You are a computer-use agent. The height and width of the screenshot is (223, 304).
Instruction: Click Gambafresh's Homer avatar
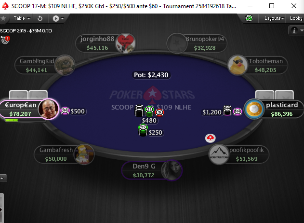click(x=84, y=154)
